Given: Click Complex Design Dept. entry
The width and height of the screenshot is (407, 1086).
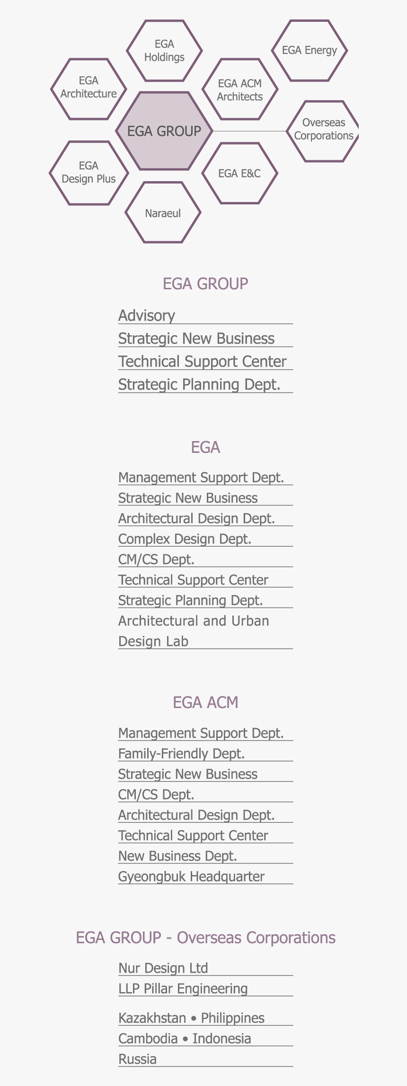Looking at the screenshot, I should (x=185, y=539).
